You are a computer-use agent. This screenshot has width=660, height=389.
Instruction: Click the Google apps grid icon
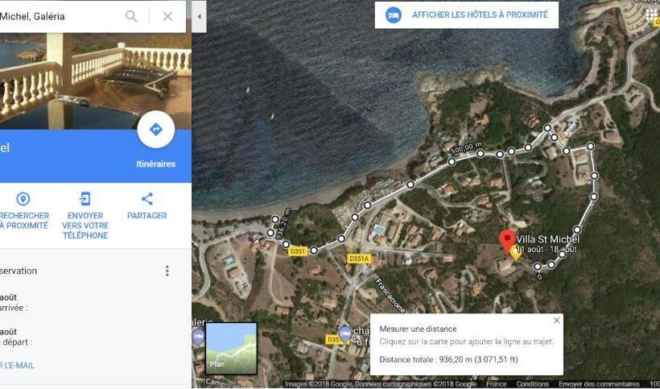(x=652, y=15)
